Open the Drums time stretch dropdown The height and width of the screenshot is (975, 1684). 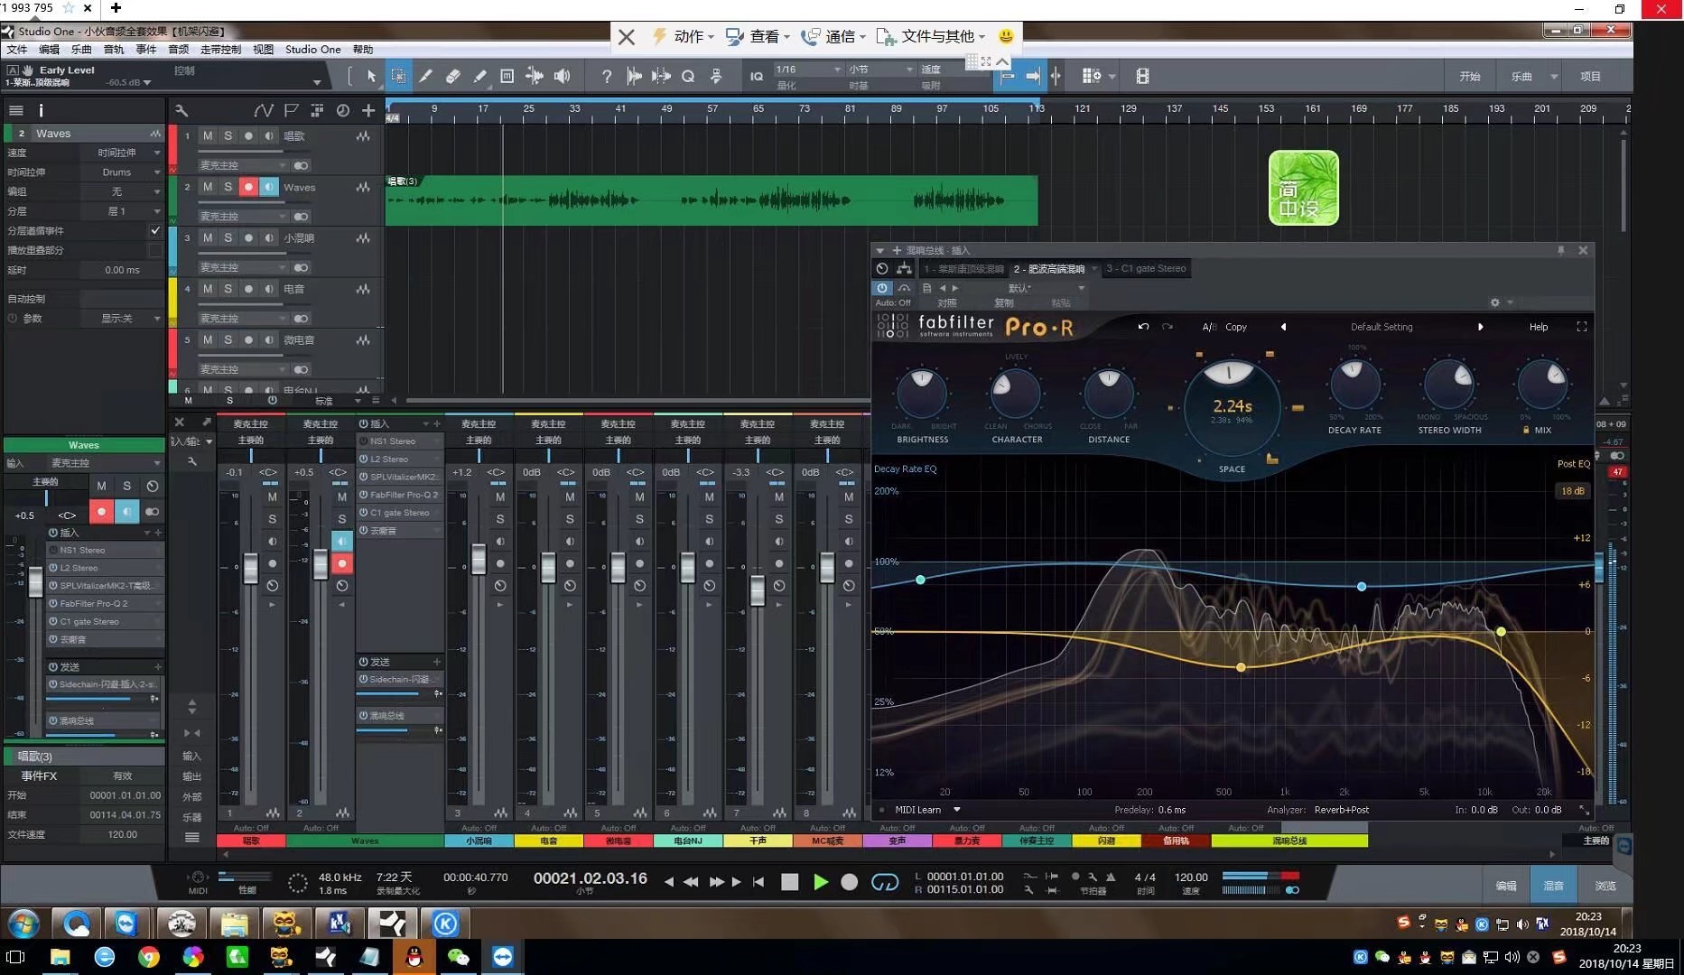pyautogui.click(x=124, y=172)
